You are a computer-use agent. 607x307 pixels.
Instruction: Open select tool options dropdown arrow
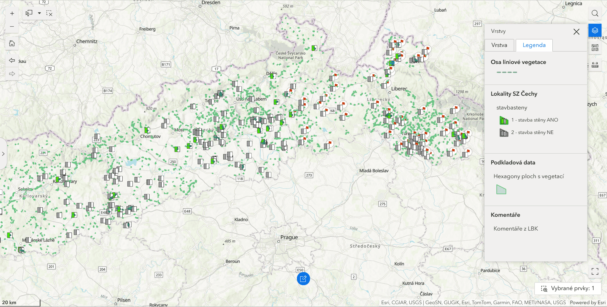click(39, 13)
